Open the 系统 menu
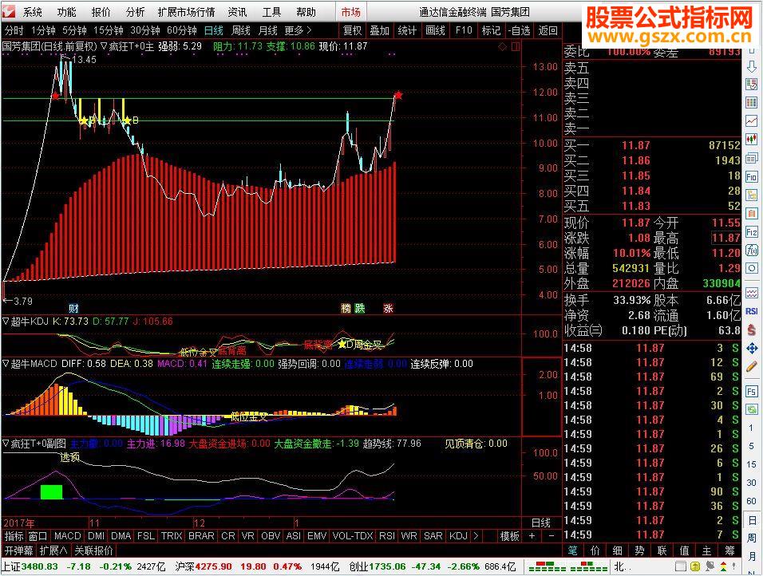763x576 pixels. pyautogui.click(x=33, y=12)
